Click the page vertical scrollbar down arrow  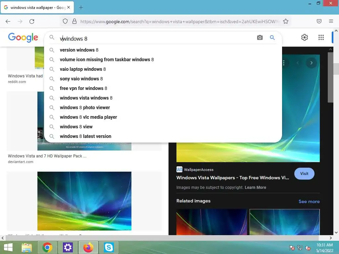pyautogui.click(x=336, y=233)
